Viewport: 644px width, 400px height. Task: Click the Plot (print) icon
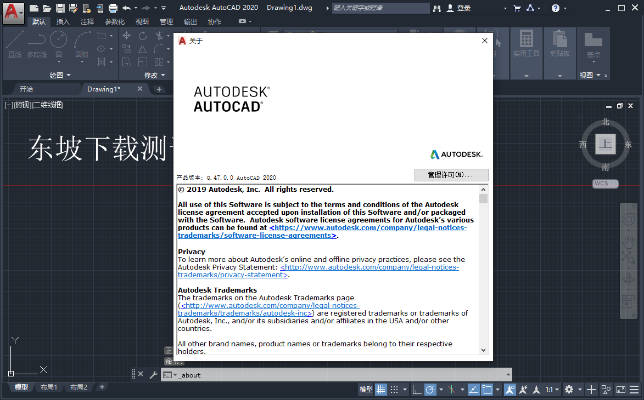[114, 8]
